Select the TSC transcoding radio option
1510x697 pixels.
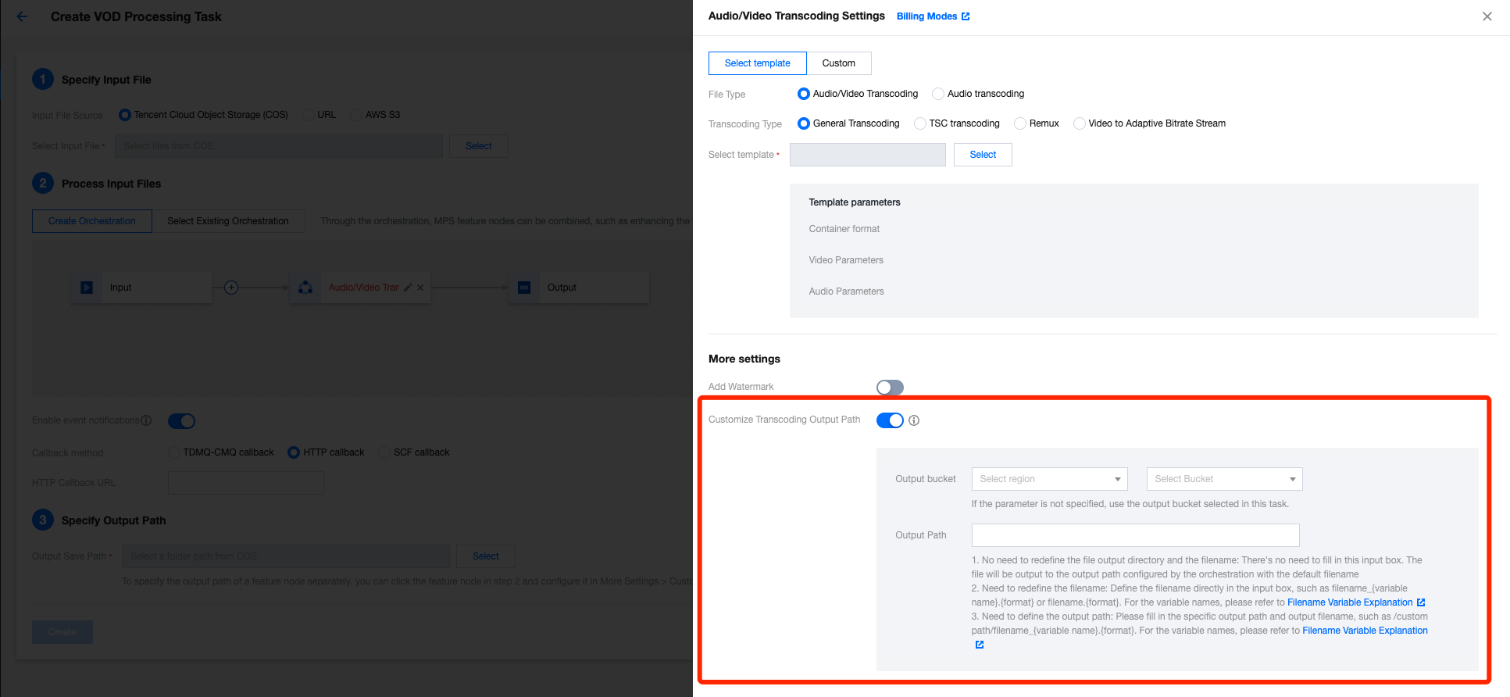coord(920,123)
